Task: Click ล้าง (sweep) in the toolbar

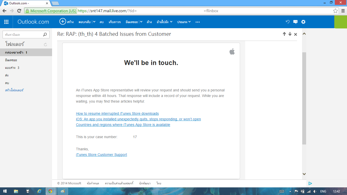Action: click(x=149, y=22)
